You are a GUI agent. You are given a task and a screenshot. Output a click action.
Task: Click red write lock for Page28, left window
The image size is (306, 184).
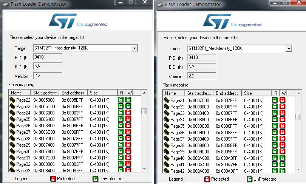pos(128,138)
